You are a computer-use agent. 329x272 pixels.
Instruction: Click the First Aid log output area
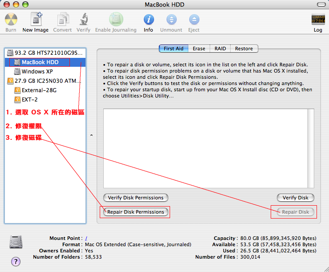[205, 148]
